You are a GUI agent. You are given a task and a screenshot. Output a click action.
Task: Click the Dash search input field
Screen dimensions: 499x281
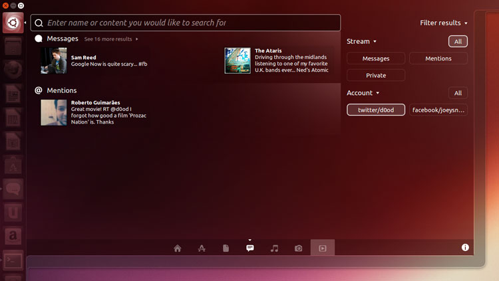186,23
